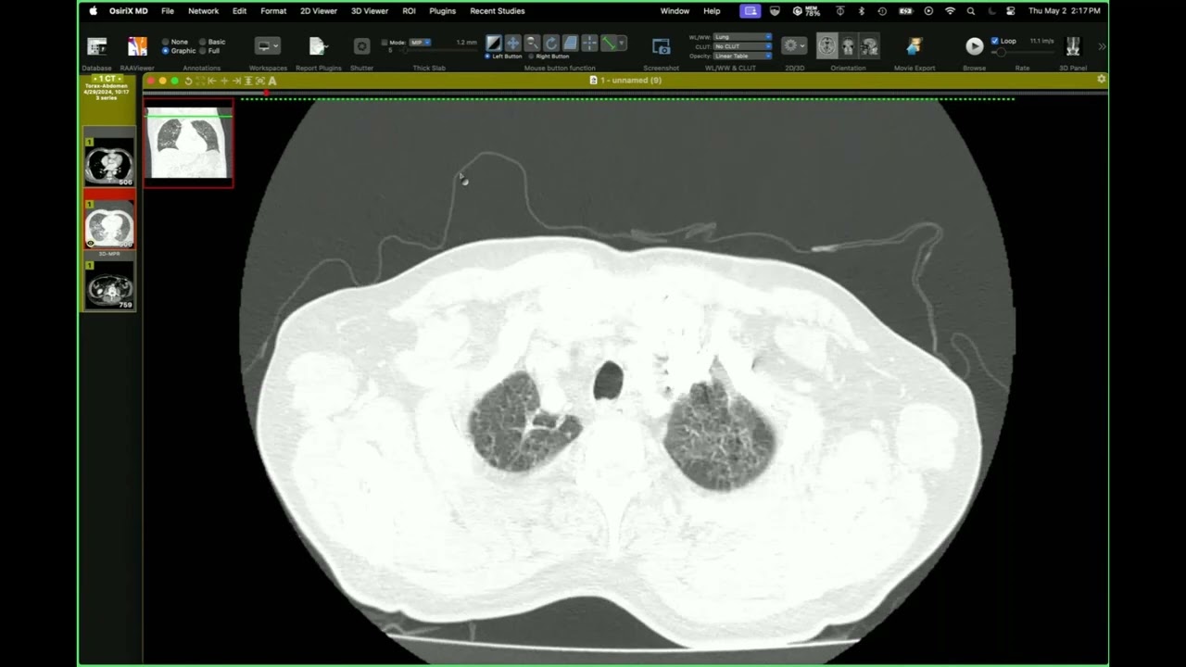Click the reset view icon in viewer bar
Image resolution: width=1186 pixels, height=667 pixels.
coord(189,81)
